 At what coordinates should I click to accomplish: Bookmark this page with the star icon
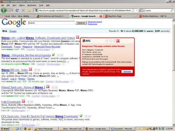[133, 10]
